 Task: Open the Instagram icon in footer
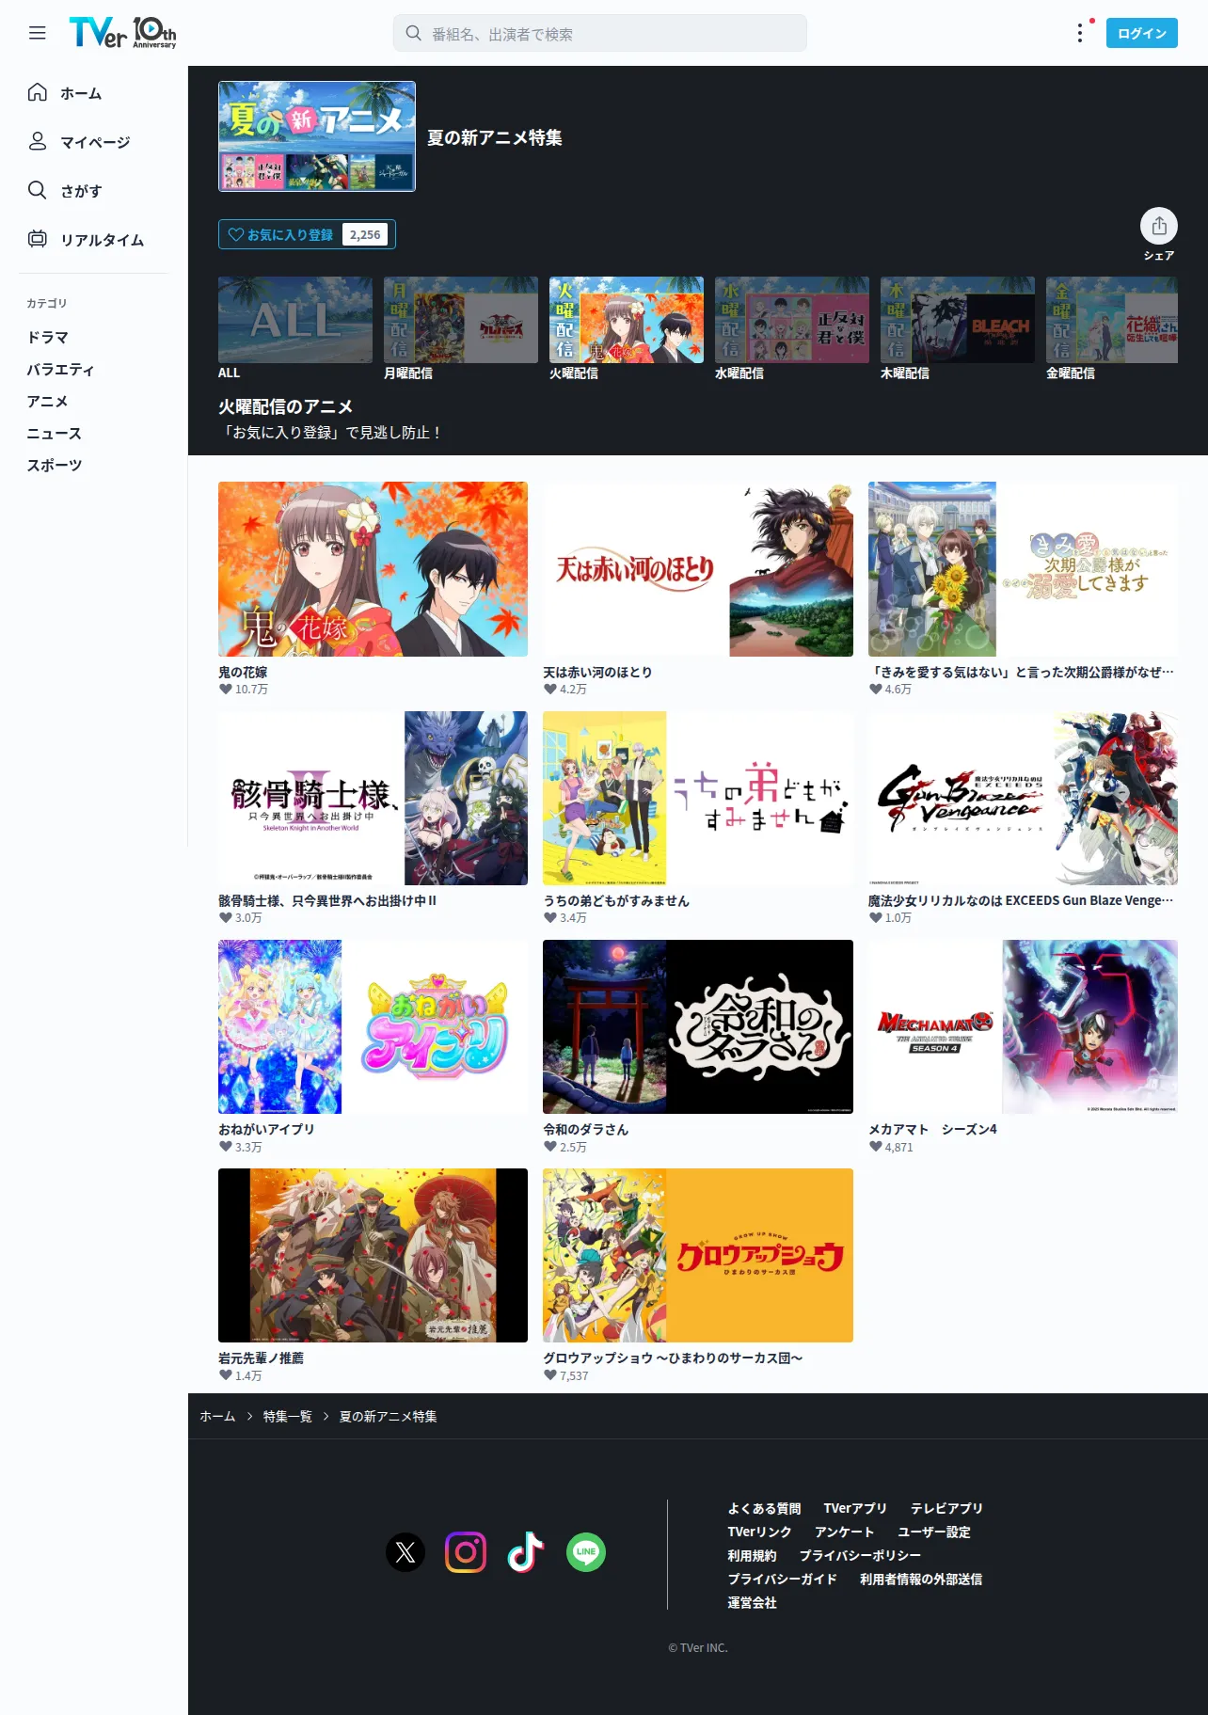[466, 1552]
